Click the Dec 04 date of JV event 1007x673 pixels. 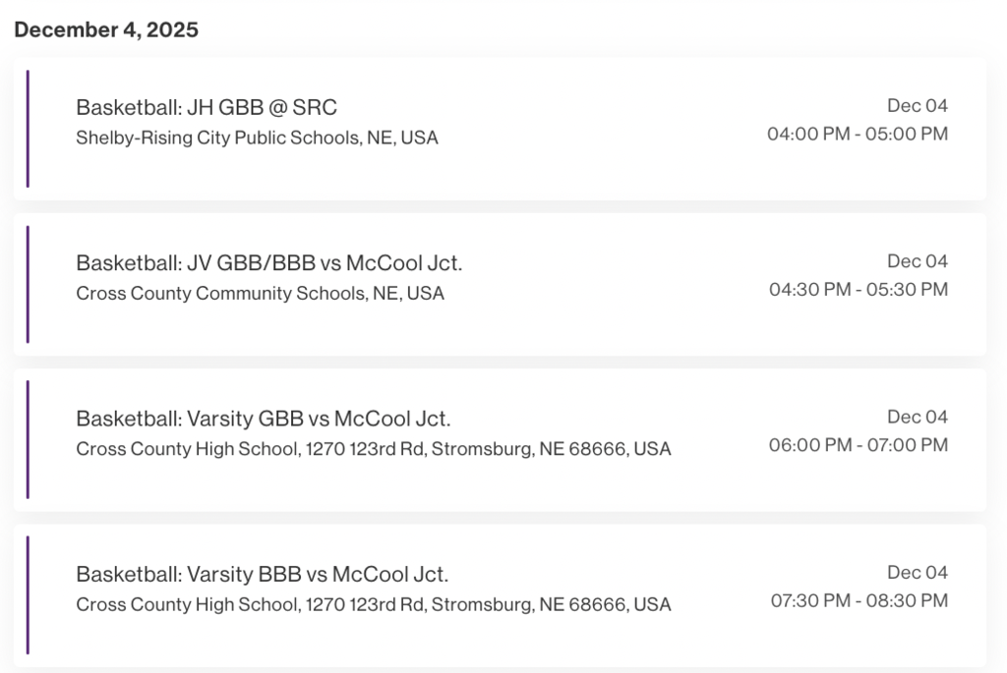(x=918, y=260)
